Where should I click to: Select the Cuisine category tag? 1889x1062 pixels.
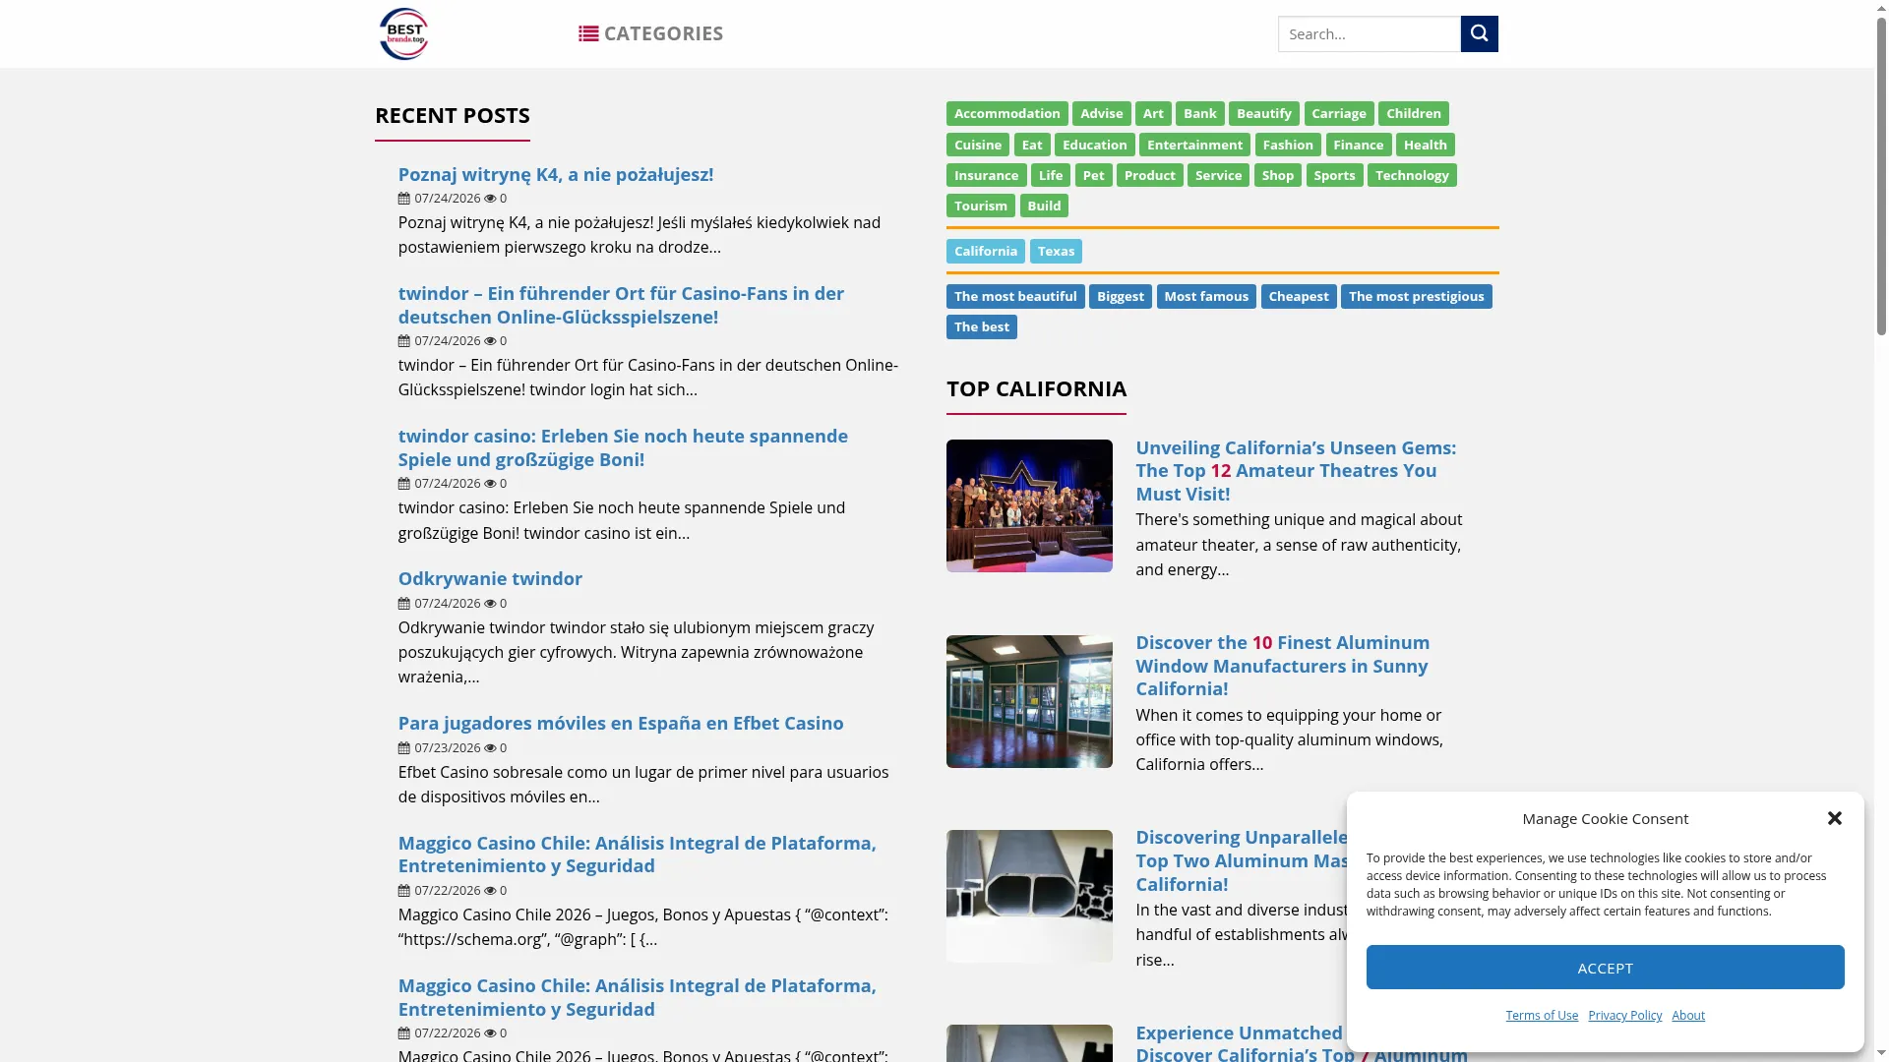pyautogui.click(x=977, y=145)
